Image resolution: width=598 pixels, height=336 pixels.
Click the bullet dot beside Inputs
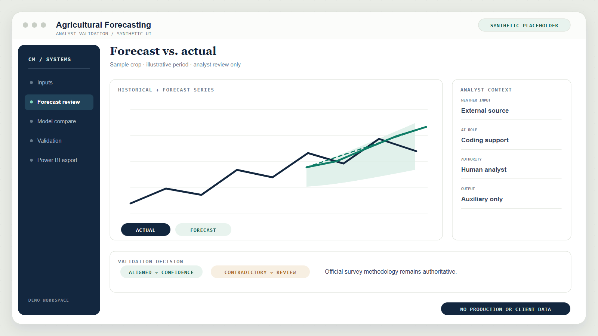pos(31,83)
